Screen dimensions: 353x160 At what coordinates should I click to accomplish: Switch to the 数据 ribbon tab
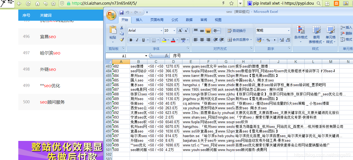(189, 20)
